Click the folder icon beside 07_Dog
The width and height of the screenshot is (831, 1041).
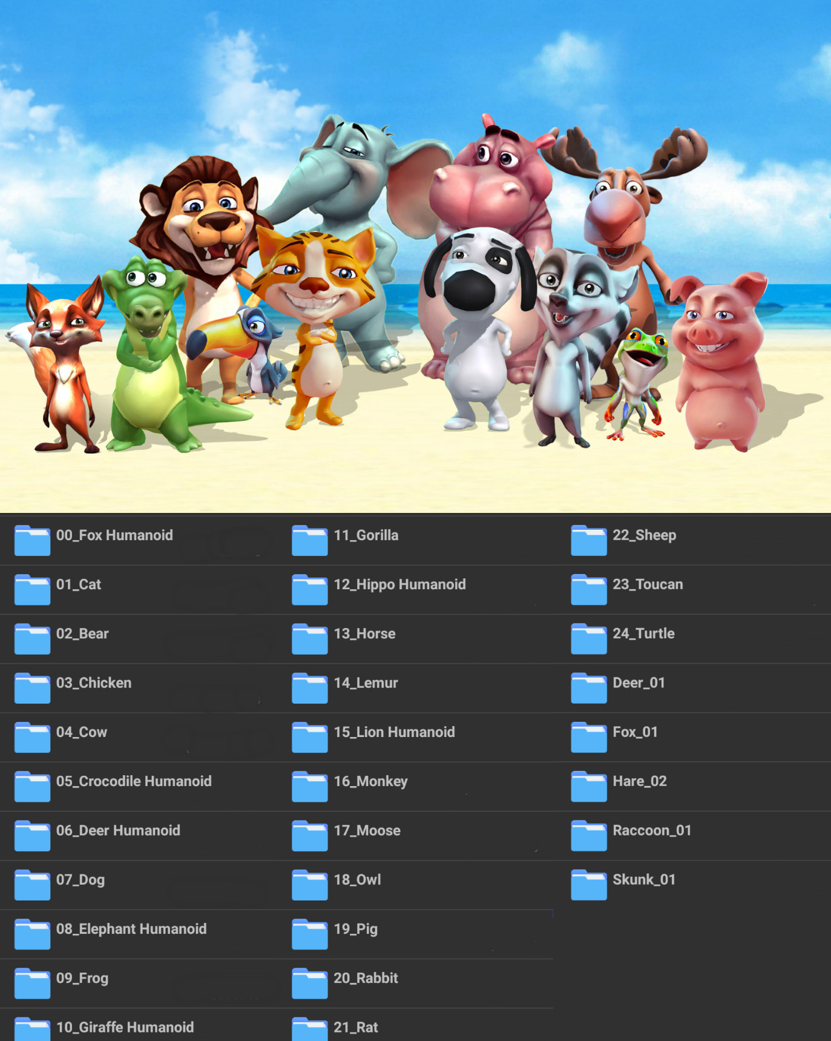click(32, 884)
